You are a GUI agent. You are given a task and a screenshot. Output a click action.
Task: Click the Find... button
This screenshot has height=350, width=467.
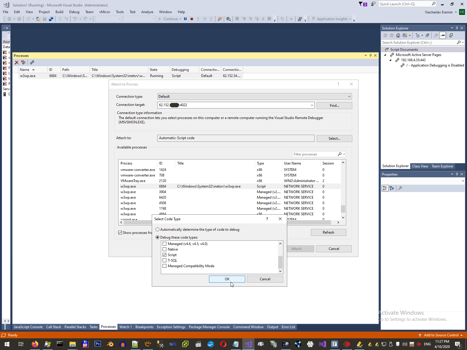(334, 106)
